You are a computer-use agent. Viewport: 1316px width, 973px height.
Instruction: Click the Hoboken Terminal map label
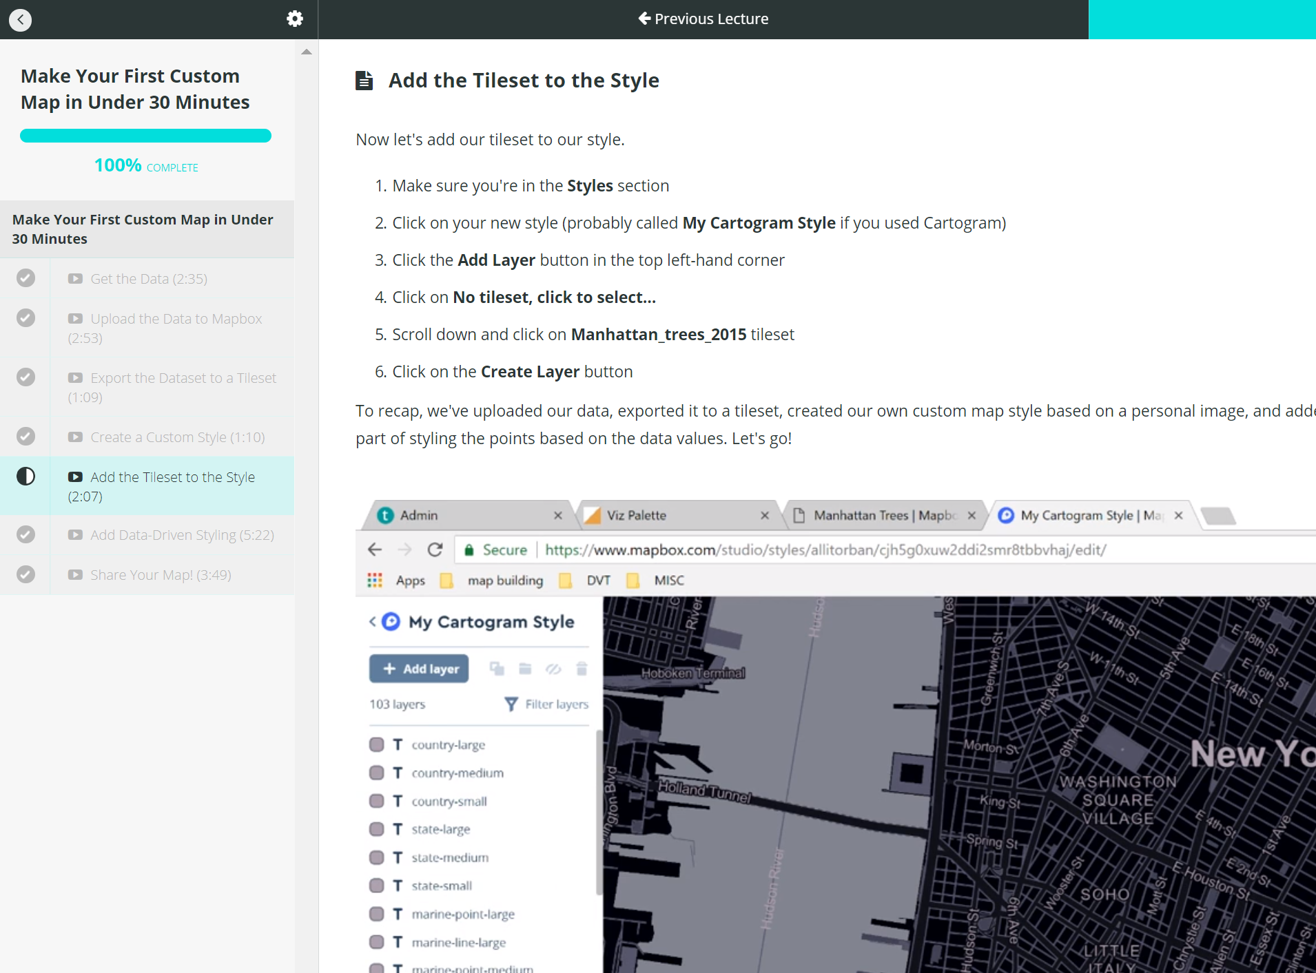click(693, 673)
